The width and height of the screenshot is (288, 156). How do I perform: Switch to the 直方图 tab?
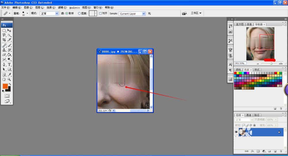[x=240, y=24]
